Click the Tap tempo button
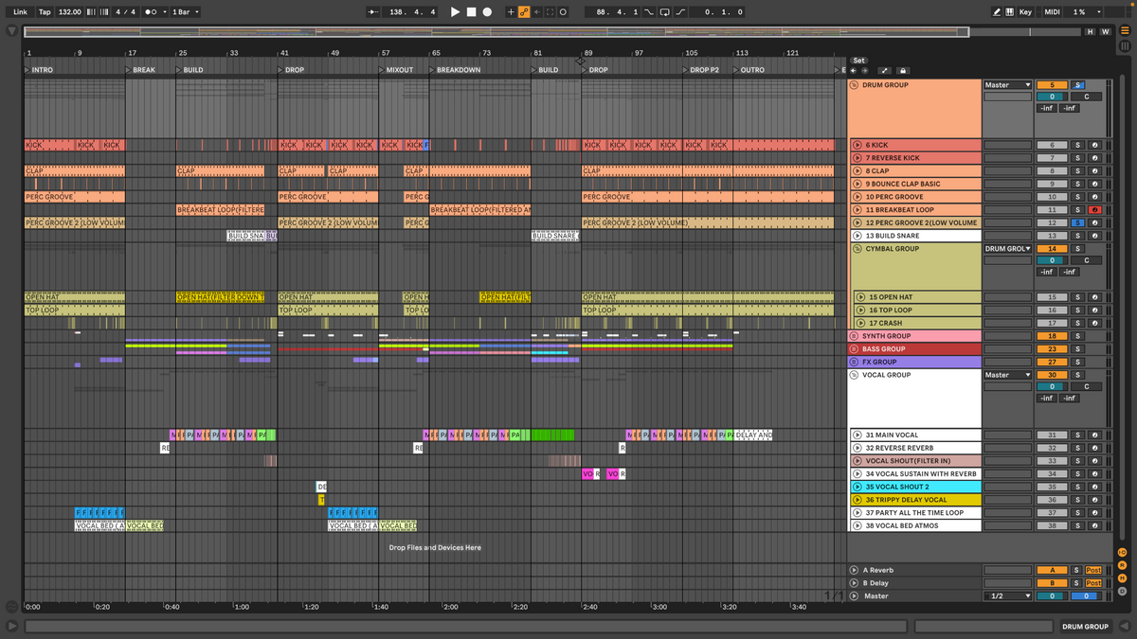 tap(44, 11)
